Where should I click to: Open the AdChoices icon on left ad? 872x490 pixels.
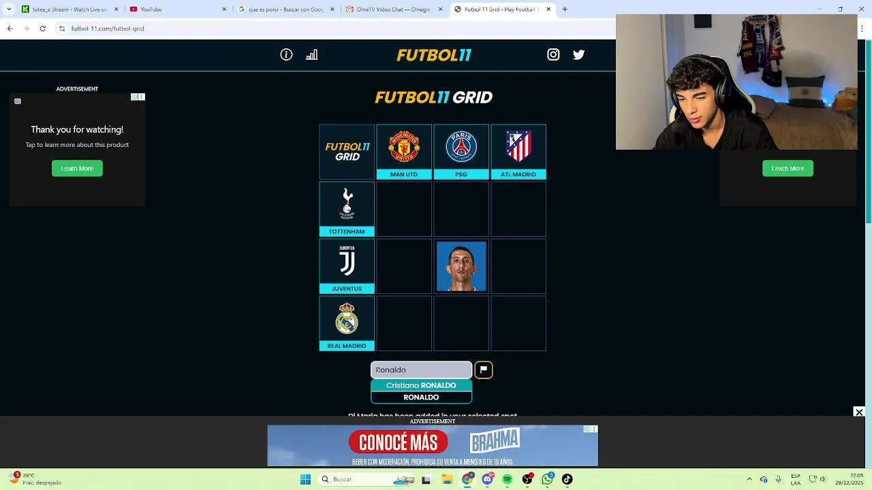point(135,97)
